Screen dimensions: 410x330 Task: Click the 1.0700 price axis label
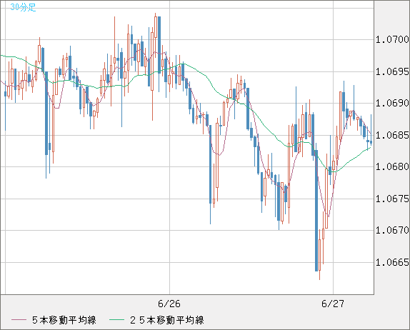pyautogui.click(x=392, y=39)
